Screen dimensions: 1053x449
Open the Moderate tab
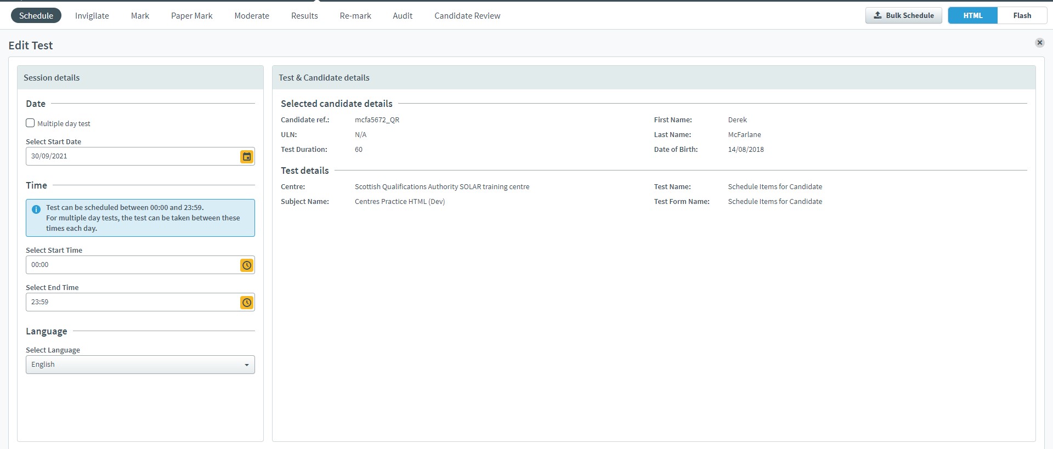tap(252, 15)
